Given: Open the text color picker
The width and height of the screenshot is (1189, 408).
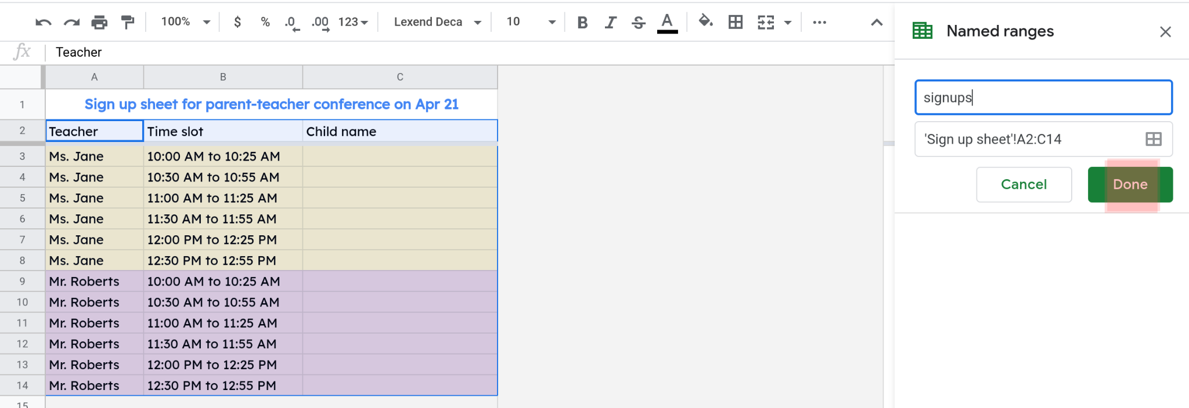Looking at the screenshot, I should click(667, 23).
